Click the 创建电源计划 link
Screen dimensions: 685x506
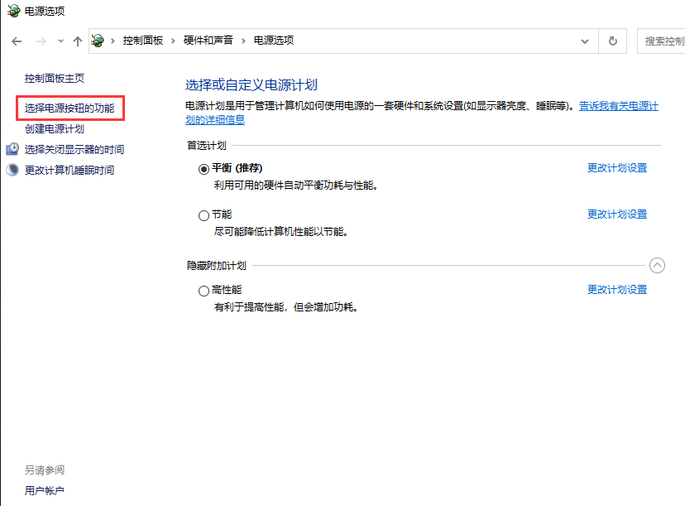click(54, 128)
